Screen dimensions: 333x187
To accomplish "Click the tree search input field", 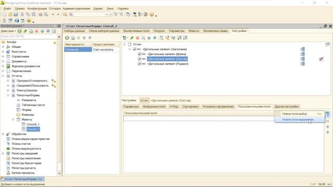I will pos(29,36).
